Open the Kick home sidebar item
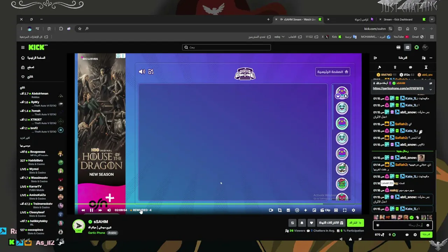Screen dimensions: 448x252 point(33,58)
